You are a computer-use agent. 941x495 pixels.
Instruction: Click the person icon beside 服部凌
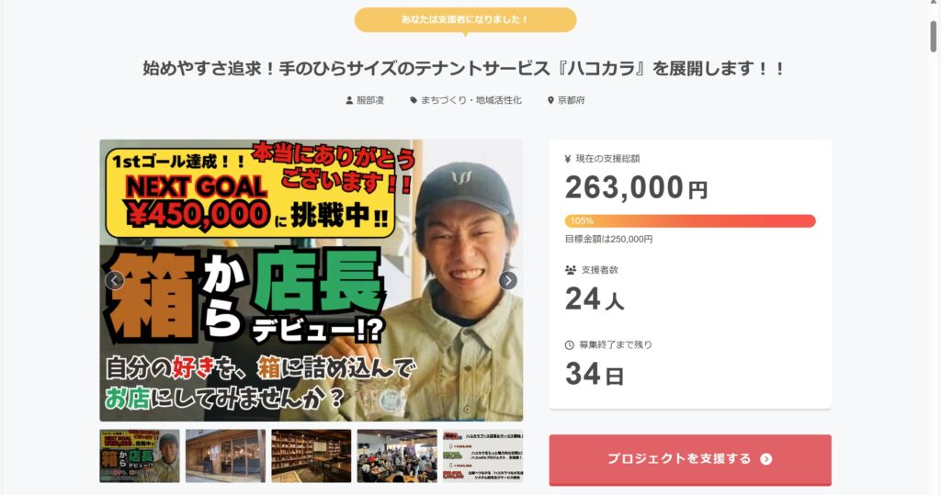click(349, 101)
